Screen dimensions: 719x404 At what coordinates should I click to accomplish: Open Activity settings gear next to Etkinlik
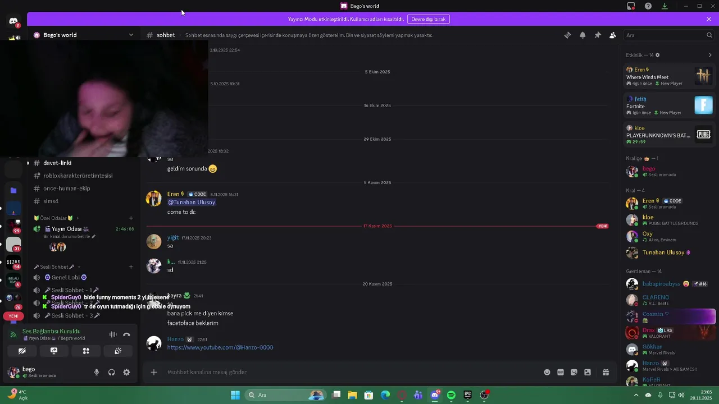[x=658, y=55]
